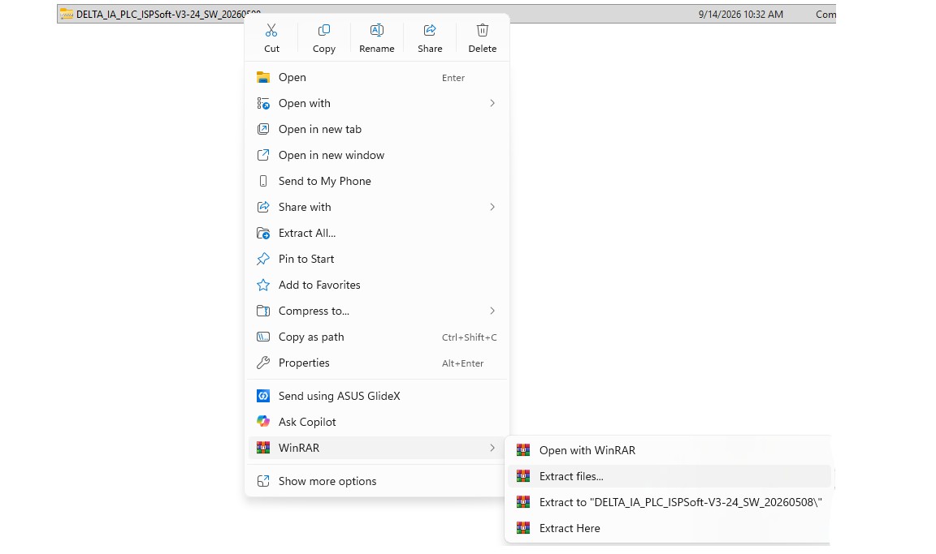
Task: Select Extract Here
Action: [x=669, y=528]
